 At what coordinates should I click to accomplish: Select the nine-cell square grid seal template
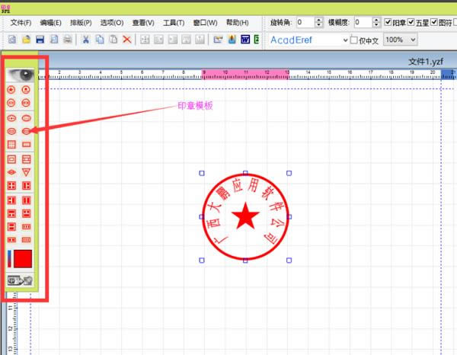[x=11, y=145]
